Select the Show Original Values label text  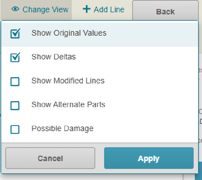(69, 33)
